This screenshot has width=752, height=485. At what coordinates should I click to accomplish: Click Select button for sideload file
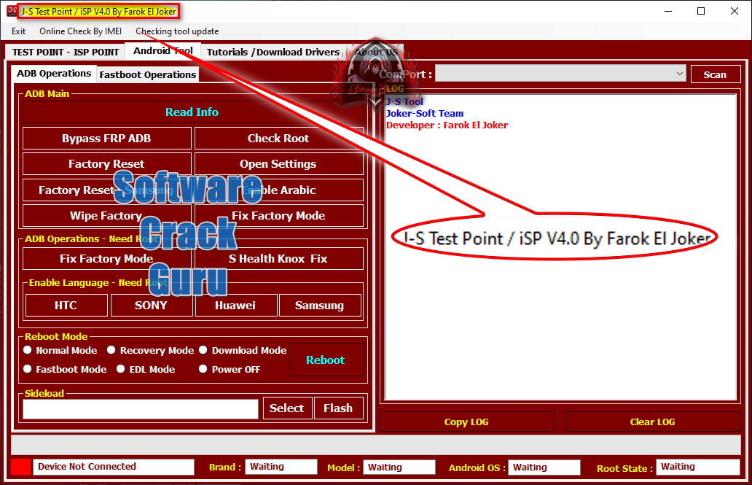pyautogui.click(x=287, y=408)
